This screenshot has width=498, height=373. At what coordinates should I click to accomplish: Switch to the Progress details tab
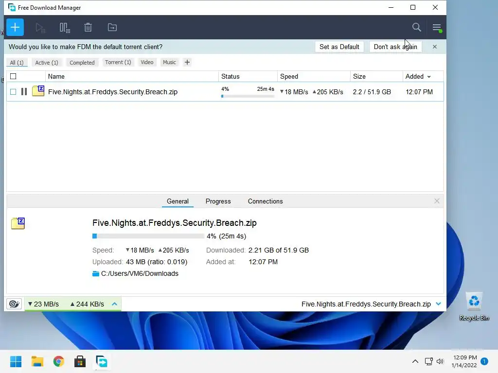[x=218, y=202]
